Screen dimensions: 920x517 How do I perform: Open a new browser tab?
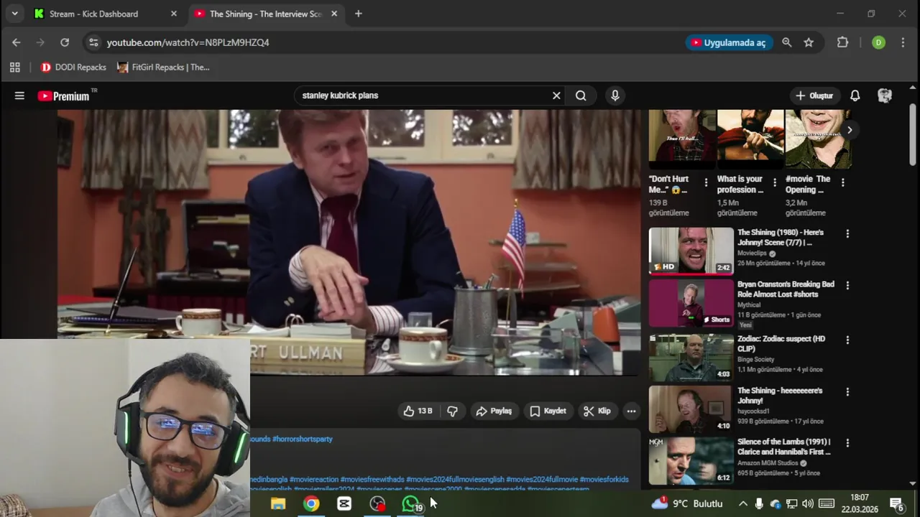pos(359,14)
